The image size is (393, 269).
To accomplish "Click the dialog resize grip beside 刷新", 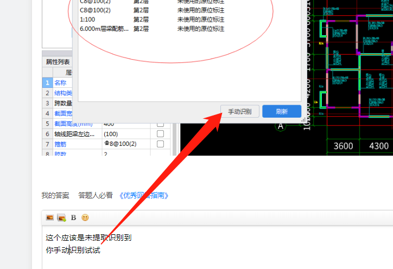I will tap(303, 119).
